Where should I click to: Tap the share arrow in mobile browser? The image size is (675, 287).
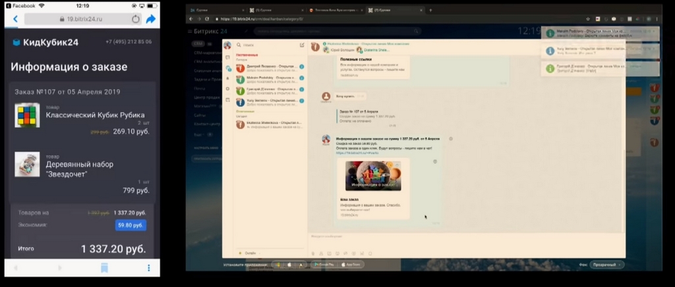(151, 19)
